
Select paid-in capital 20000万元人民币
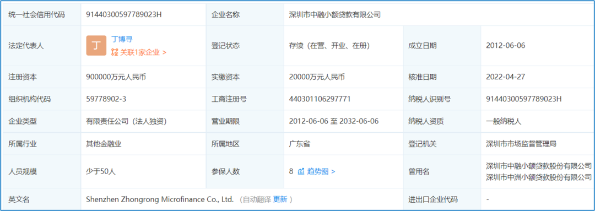(317, 77)
